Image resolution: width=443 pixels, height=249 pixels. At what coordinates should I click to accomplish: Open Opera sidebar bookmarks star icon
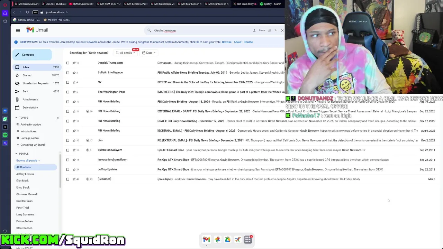5,21
